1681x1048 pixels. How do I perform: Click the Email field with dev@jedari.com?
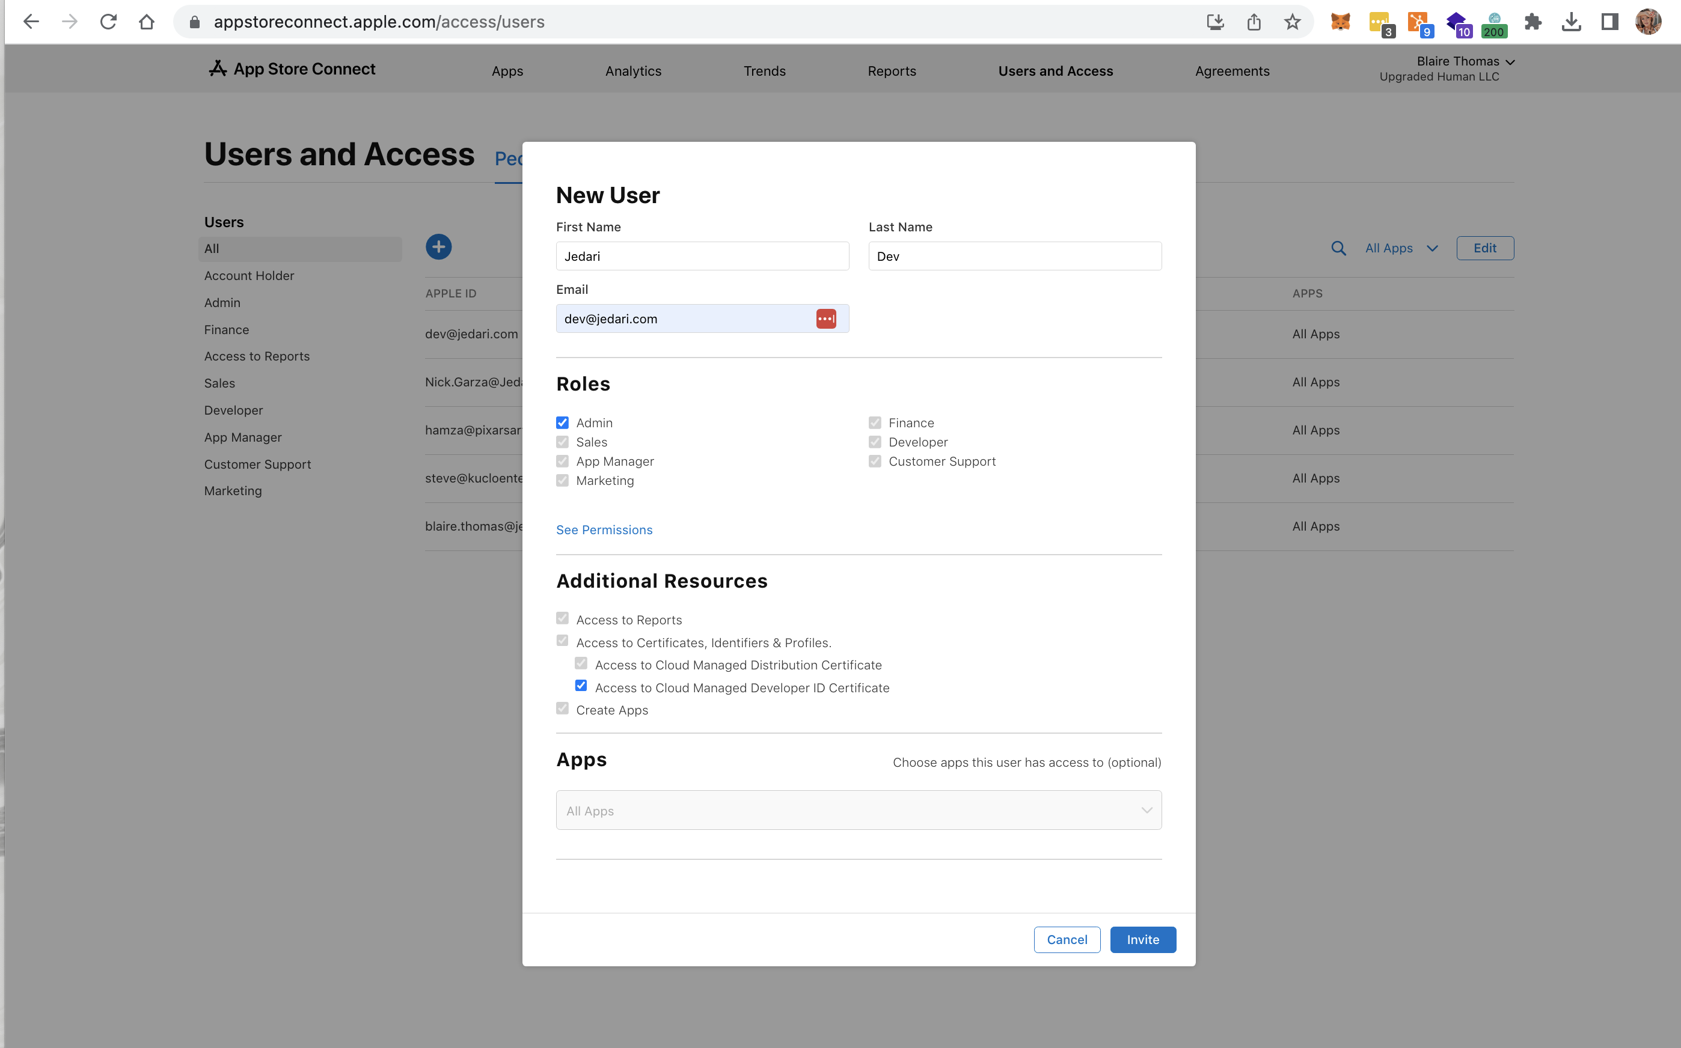click(702, 319)
